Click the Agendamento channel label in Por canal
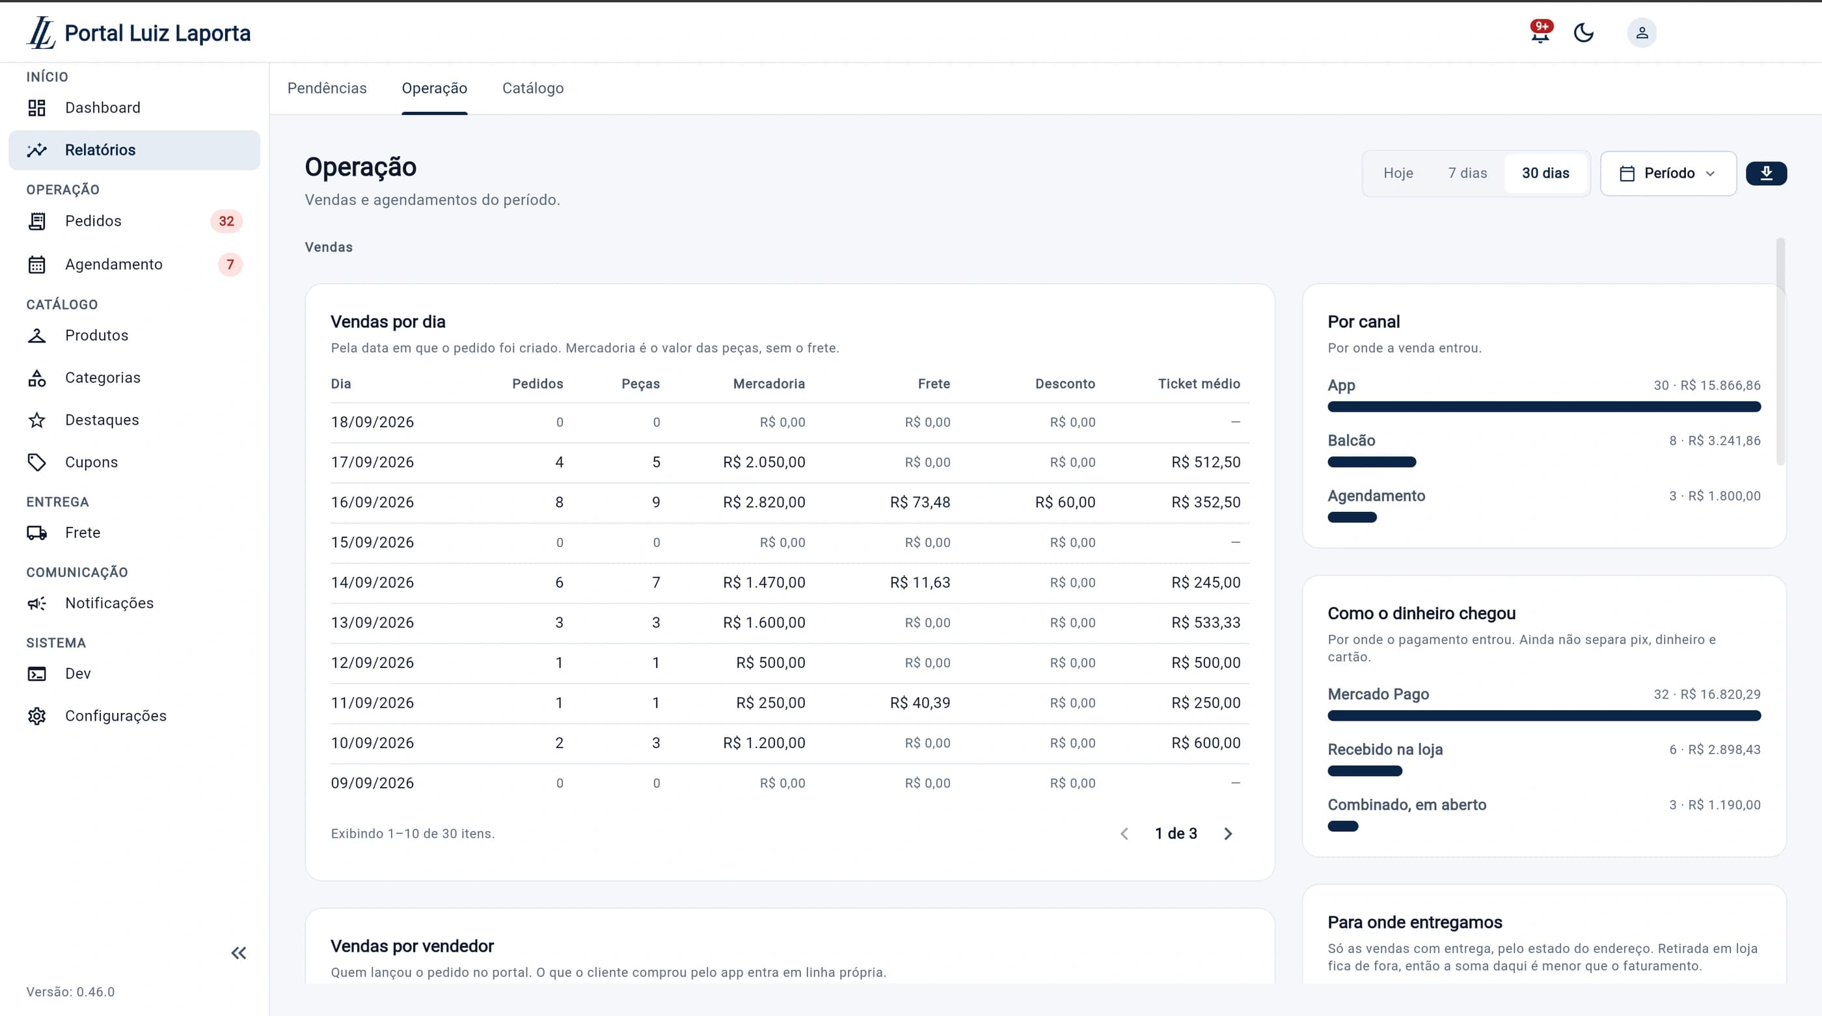Viewport: 1822px width, 1016px height. 1376,496
